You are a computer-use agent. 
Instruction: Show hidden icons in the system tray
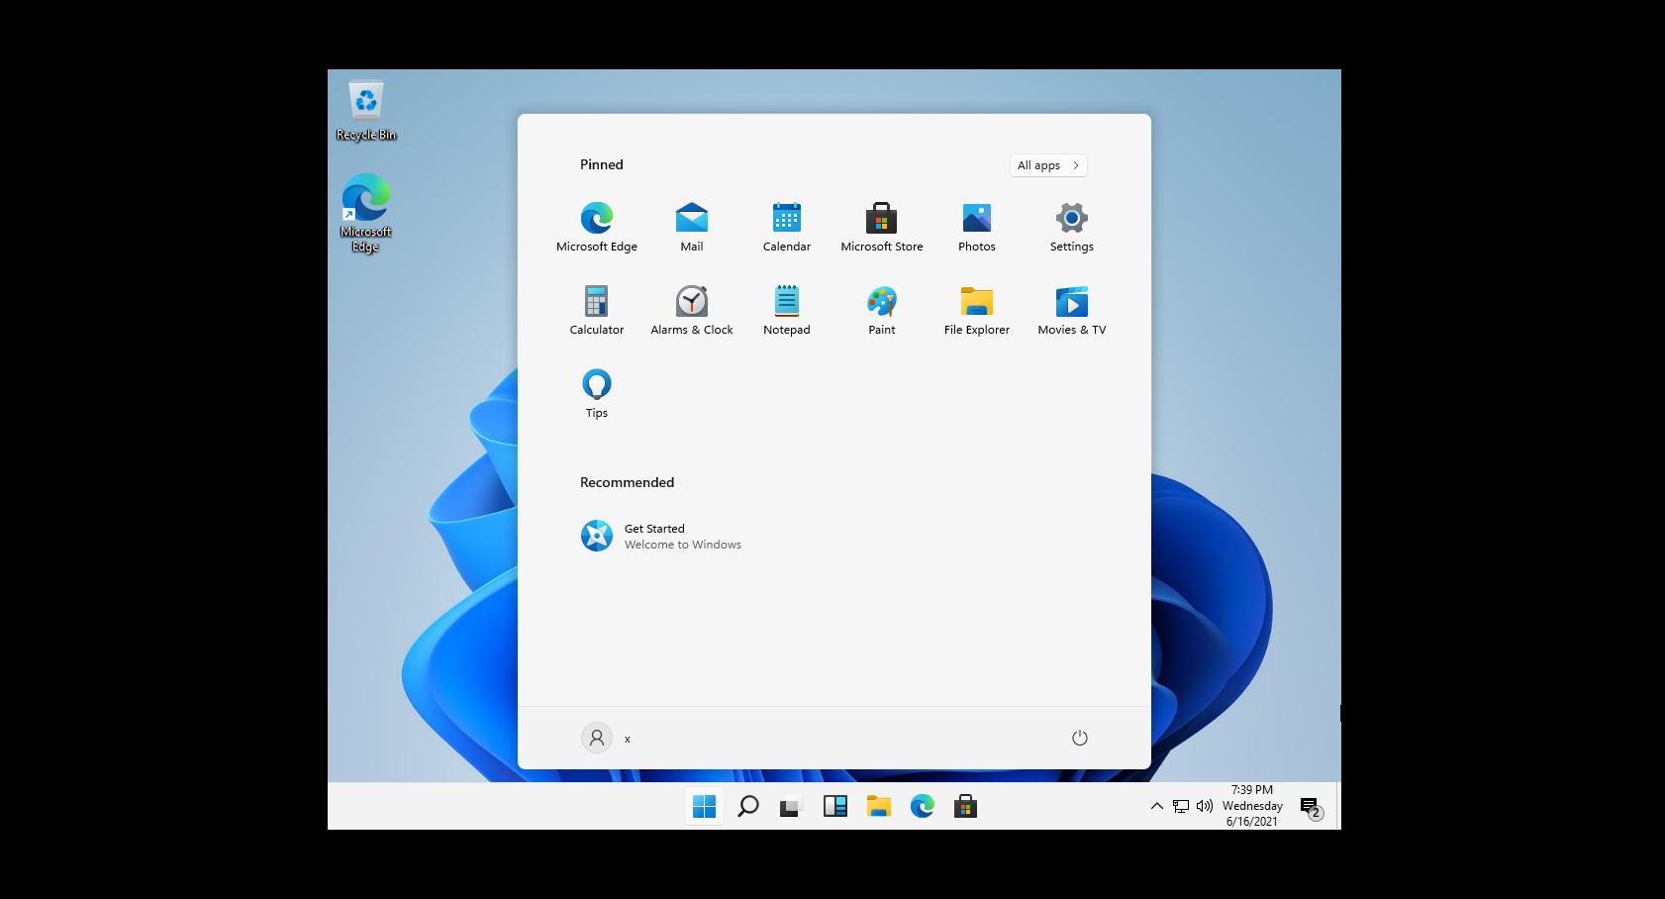click(x=1156, y=806)
